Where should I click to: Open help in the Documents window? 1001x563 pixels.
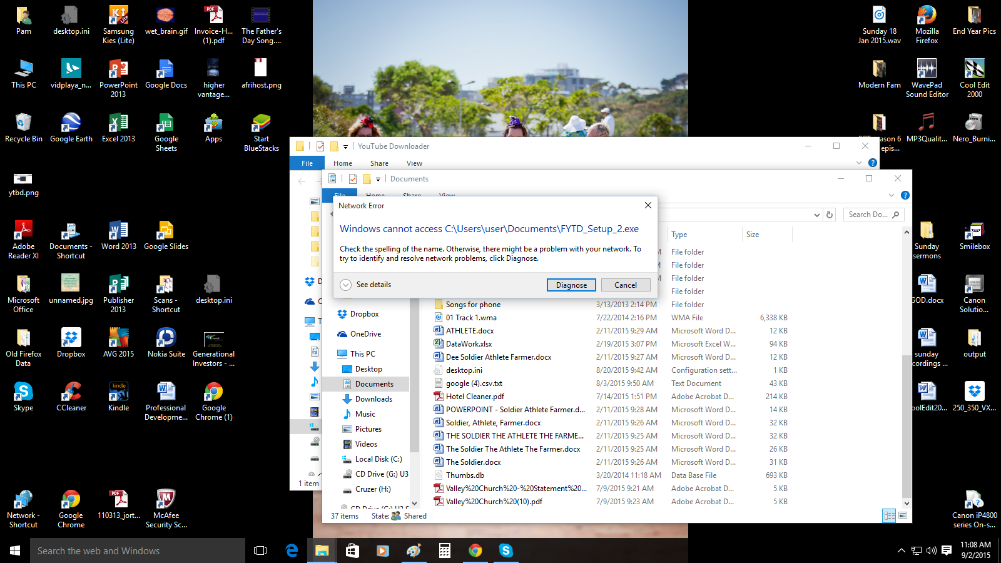click(905, 195)
